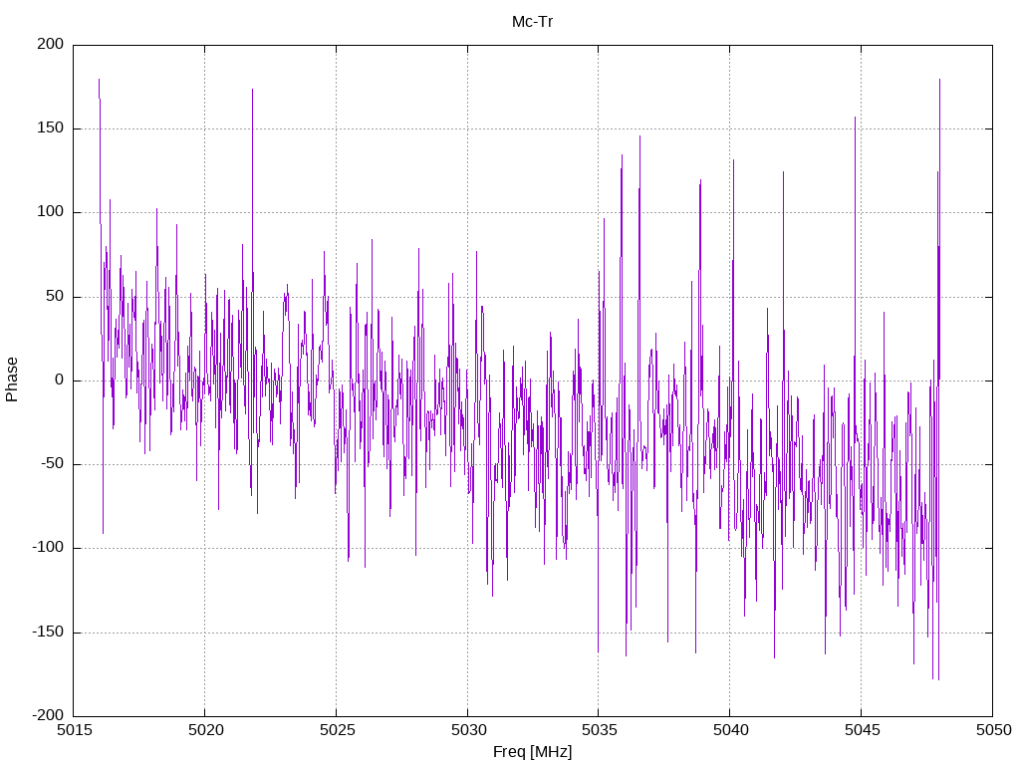The width and height of the screenshot is (1020, 765).
Task: Click the y-axis tick label 200
Action: click(x=51, y=44)
